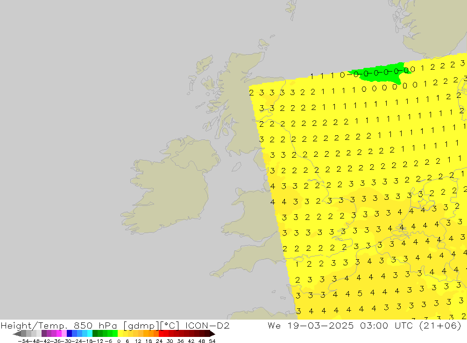Click the '0' legend label
The height and width of the screenshot is (343, 467).
119,341
